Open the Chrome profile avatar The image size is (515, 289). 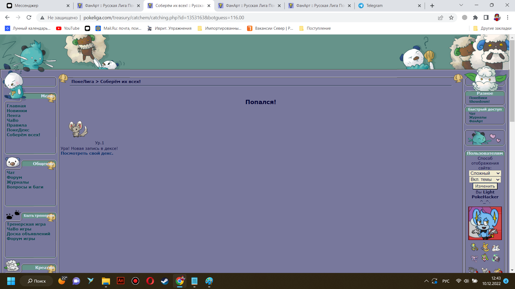point(497,17)
